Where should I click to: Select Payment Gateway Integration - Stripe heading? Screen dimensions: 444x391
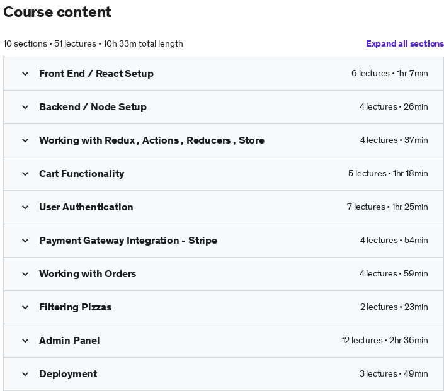(x=128, y=241)
